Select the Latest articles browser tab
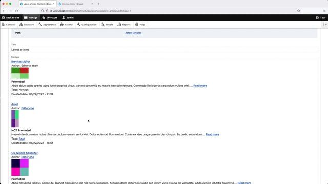The width and height of the screenshot is (328, 184). click(x=37, y=4)
